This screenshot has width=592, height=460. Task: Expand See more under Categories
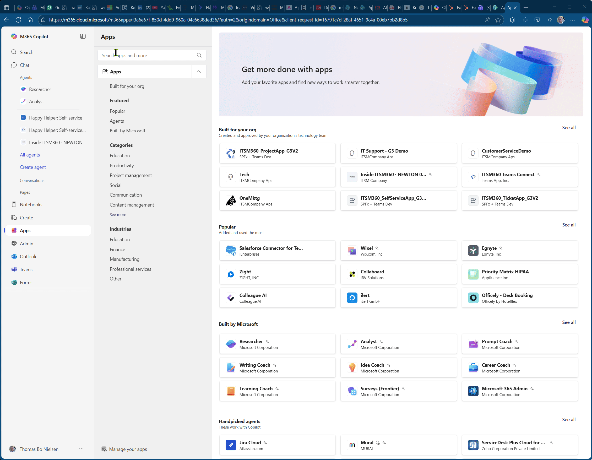coord(118,214)
